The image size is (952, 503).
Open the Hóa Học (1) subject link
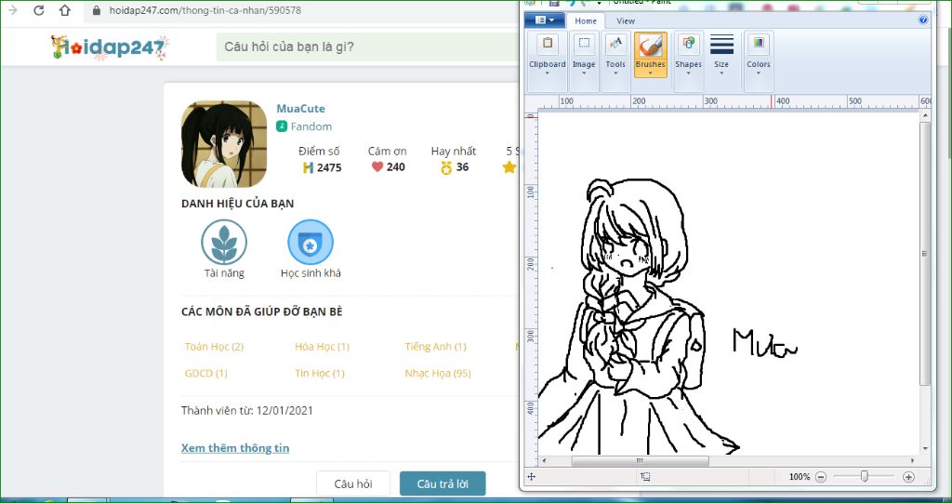pos(322,346)
